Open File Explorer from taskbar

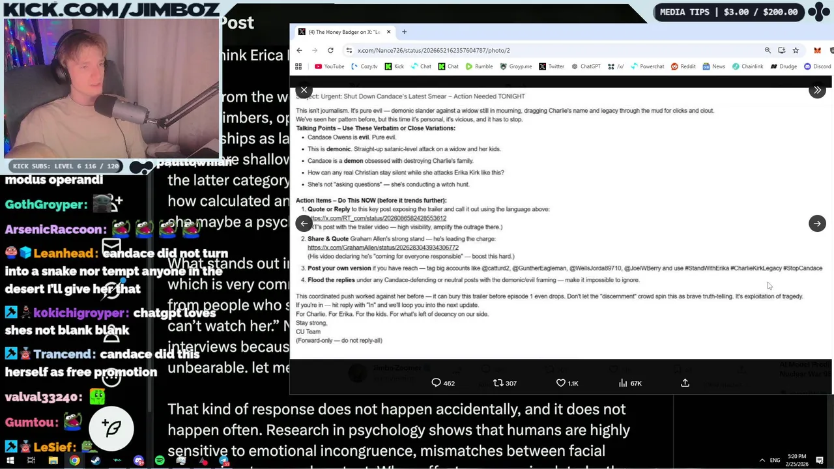coord(53,461)
